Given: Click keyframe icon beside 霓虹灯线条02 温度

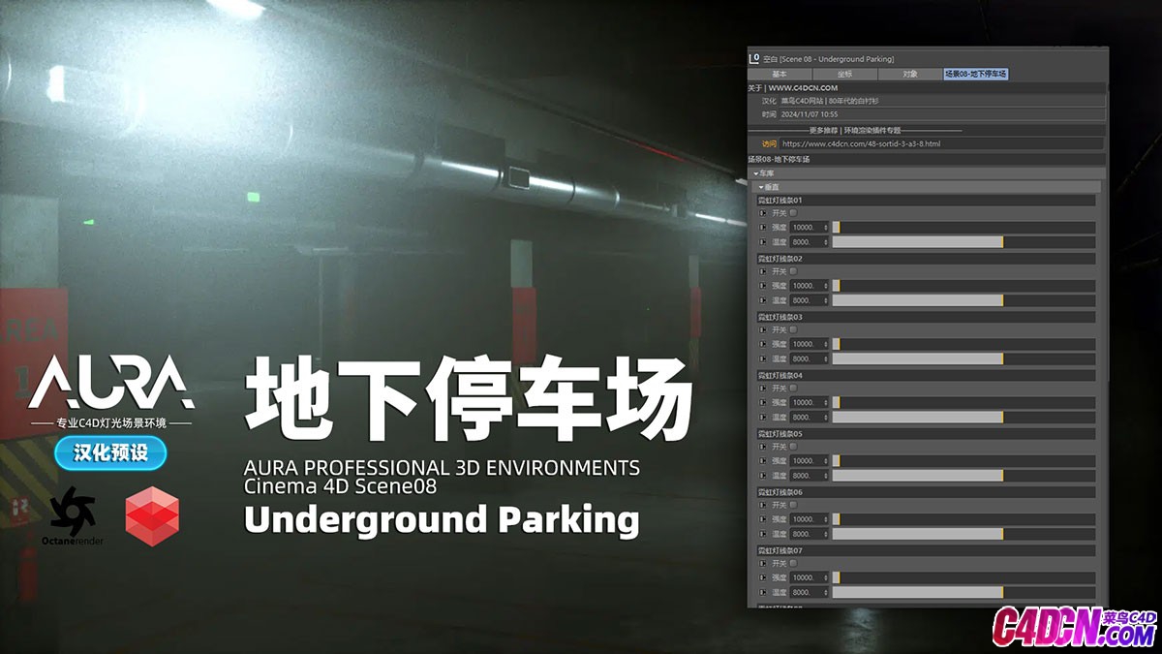Looking at the screenshot, I should [763, 300].
